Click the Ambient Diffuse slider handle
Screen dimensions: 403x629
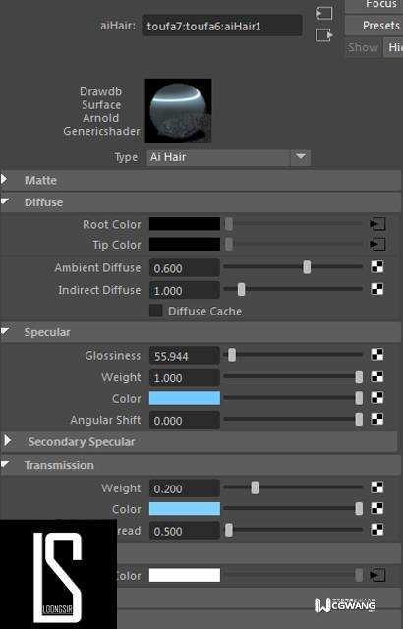pos(307,267)
